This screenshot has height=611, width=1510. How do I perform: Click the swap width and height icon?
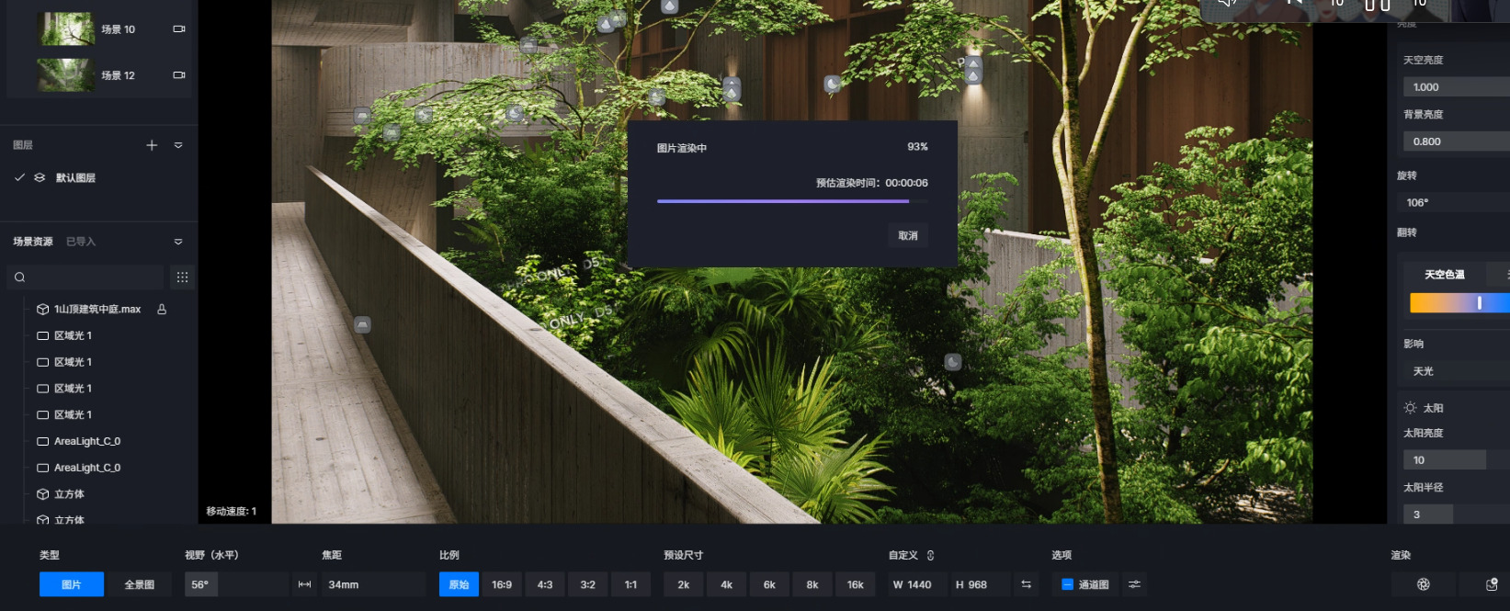click(x=1026, y=584)
